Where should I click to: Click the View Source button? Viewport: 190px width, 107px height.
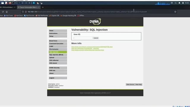point(130,84)
